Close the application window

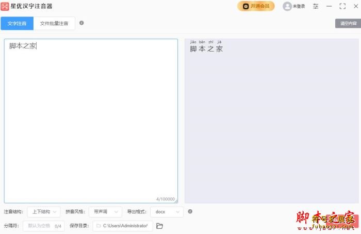[356, 6]
